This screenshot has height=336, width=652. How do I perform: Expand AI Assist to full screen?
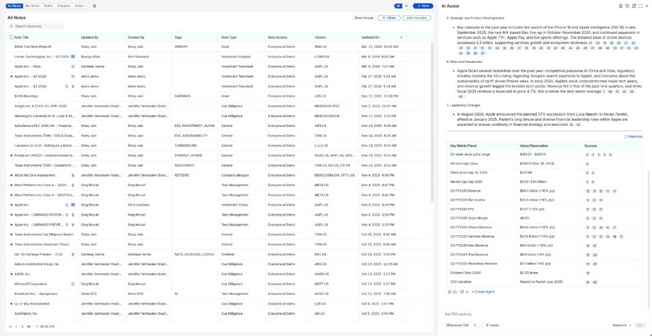coord(640,6)
